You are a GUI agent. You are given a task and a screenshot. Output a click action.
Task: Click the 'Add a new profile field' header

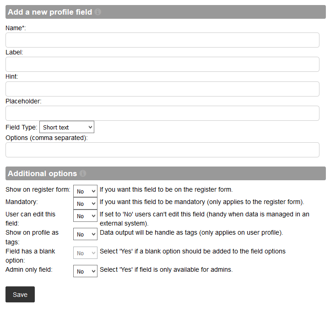(x=50, y=12)
